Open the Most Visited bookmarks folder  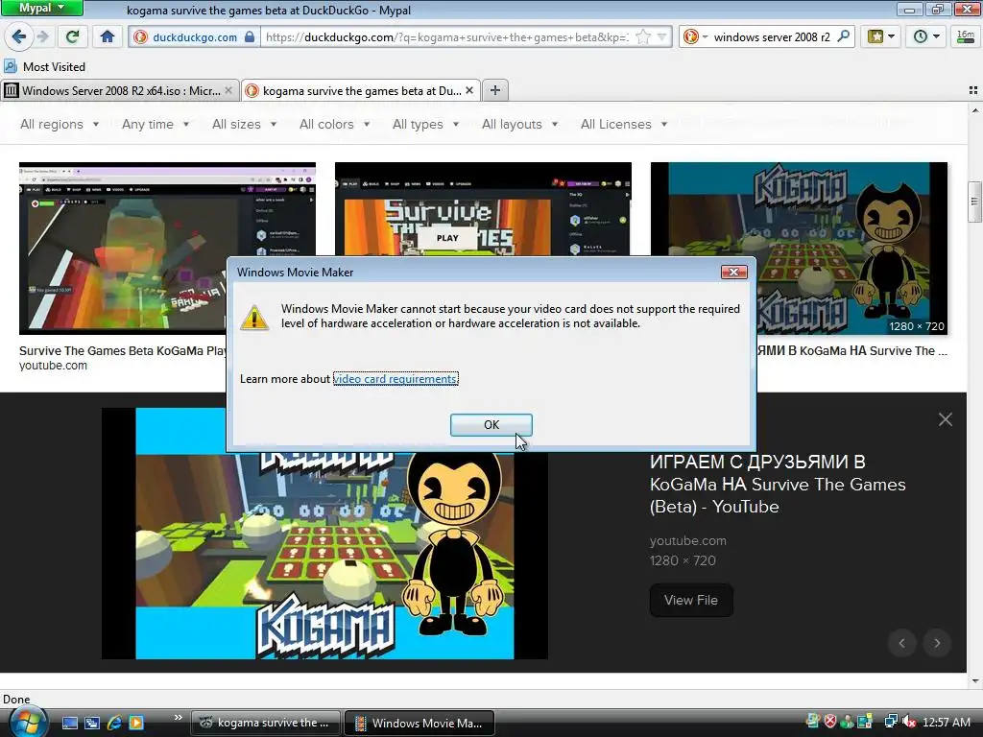click(x=44, y=66)
